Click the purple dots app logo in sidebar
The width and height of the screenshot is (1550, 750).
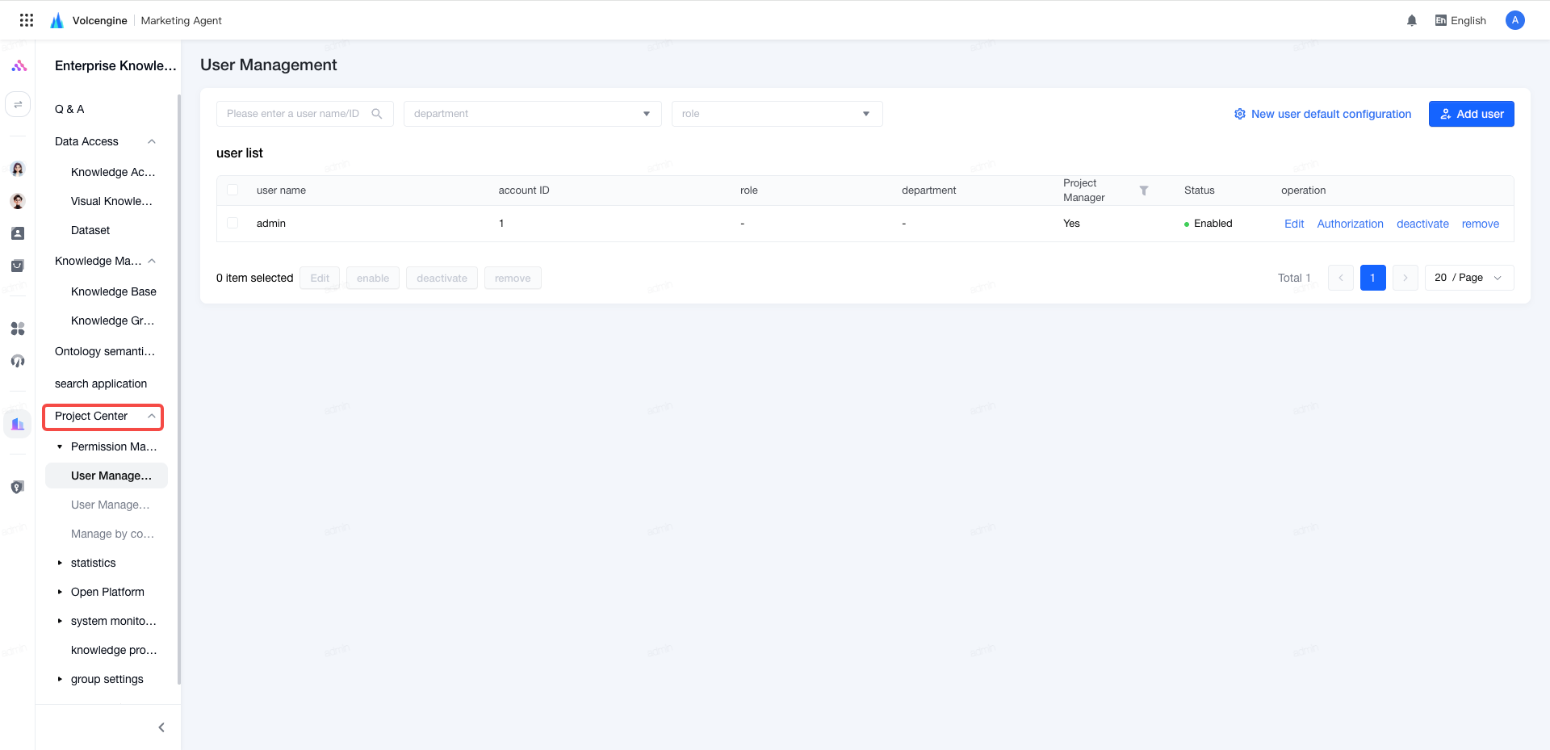pos(19,65)
